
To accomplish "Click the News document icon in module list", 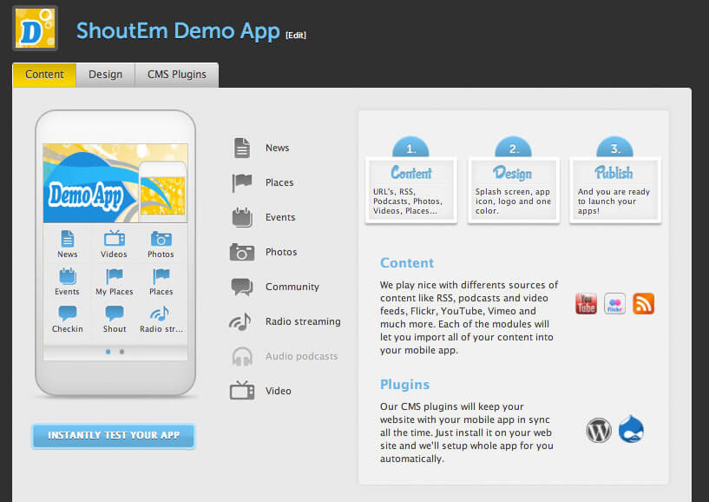I will (241, 148).
